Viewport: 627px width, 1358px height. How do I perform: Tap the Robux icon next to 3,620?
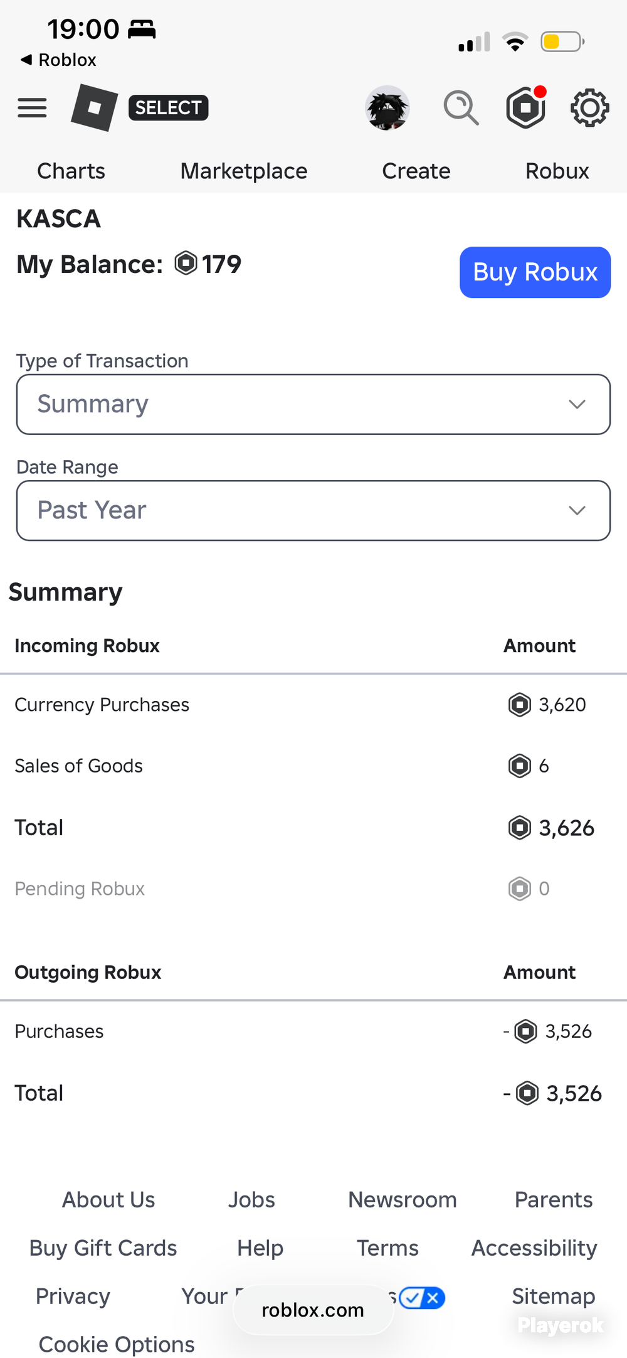pyautogui.click(x=520, y=705)
